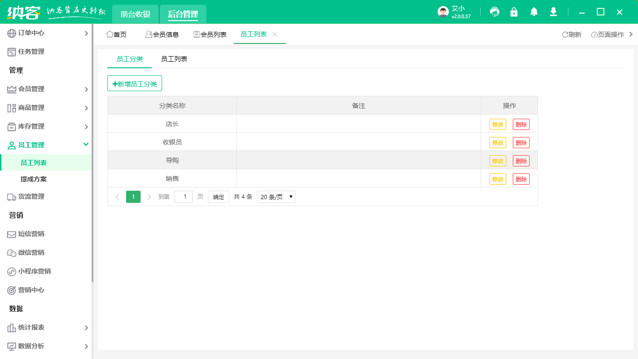Open the 20 条/页 page size dropdown
The image size is (638, 359).
pyautogui.click(x=276, y=197)
